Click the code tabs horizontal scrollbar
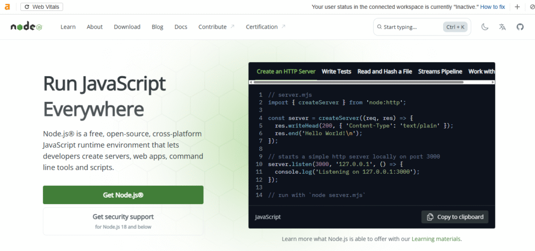 click(358, 82)
